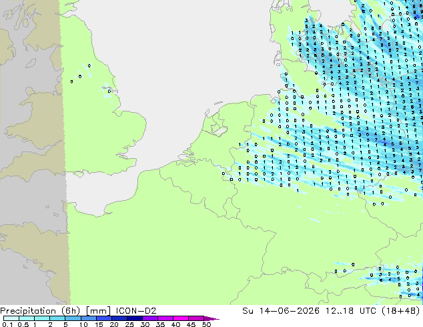
Task: Select the 5–10 mm legend color box
Action: point(73,318)
